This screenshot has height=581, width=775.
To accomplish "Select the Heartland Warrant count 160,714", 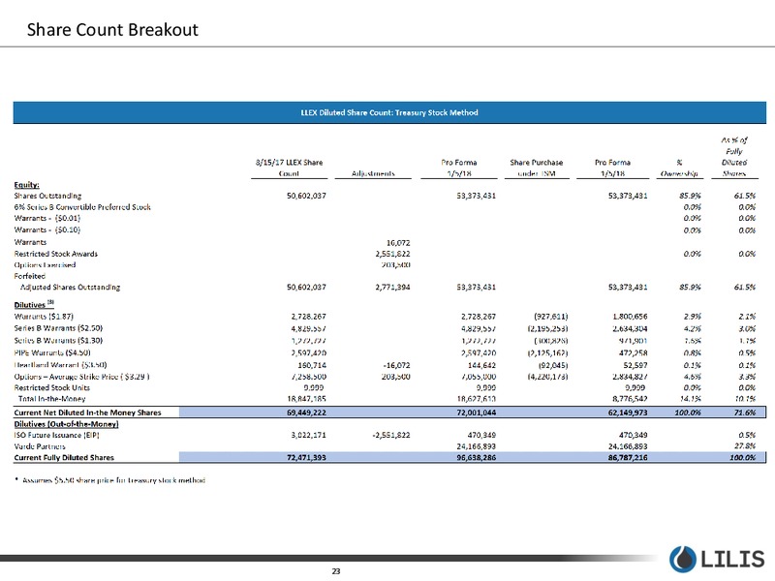I will tap(312, 365).
